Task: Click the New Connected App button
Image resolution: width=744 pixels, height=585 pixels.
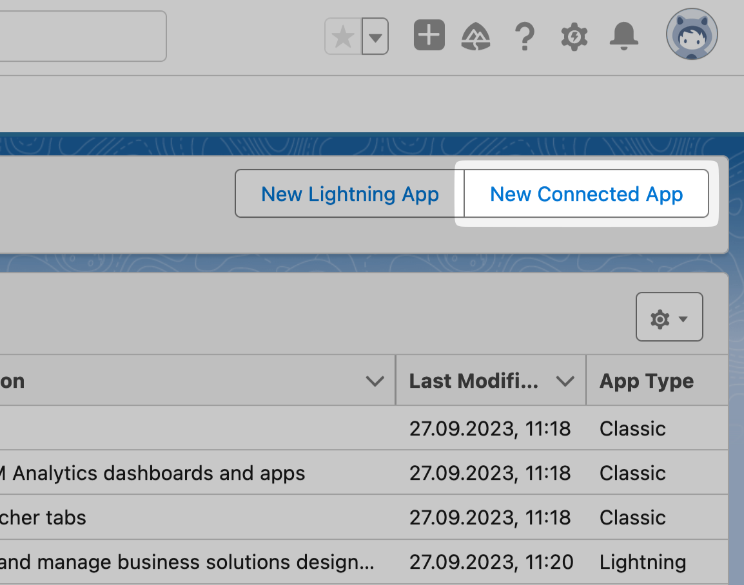Action: pos(586,194)
